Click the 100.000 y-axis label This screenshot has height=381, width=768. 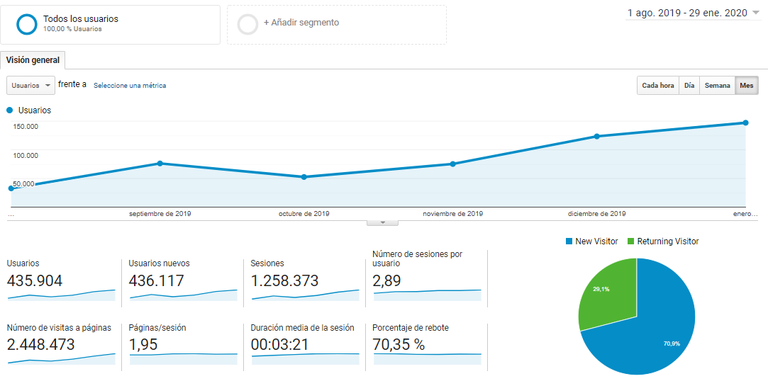(27, 156)
